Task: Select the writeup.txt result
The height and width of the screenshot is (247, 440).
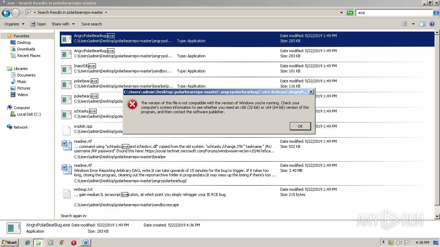Action: pyautogui.click(x=247, y=198)
